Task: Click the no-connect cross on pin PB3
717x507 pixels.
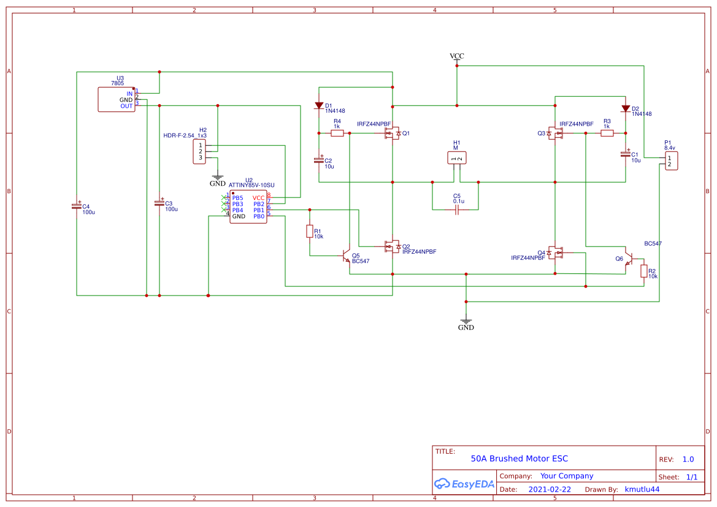Action: point(223,204)
